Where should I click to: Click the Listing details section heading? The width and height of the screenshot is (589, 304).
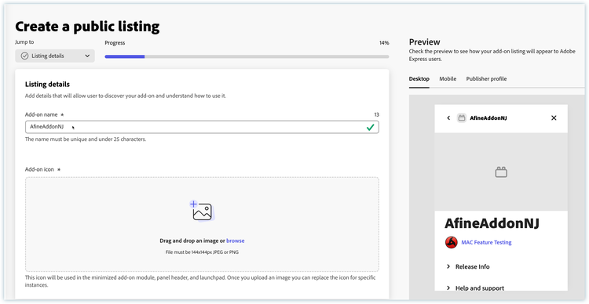47,85
